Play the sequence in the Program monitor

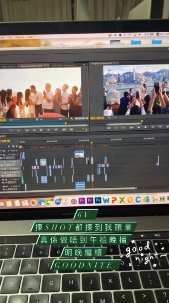pyautogui.click(x=146, y=127)
